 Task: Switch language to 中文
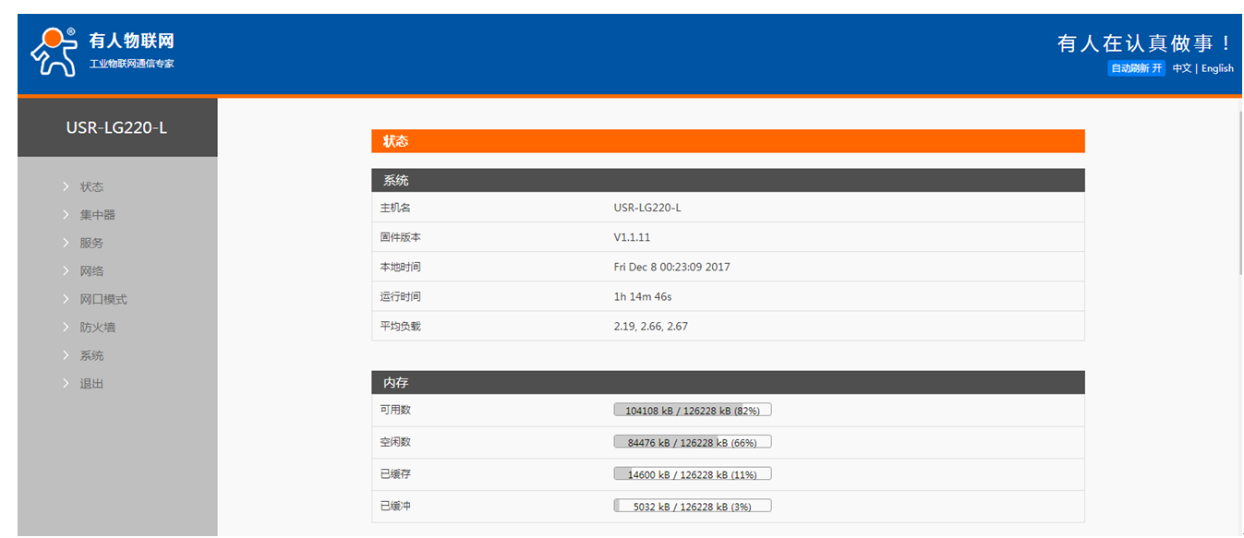coord(1181,68)
